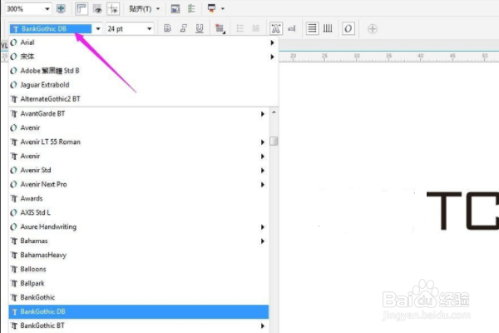The height and width of the screenshot is (333, 499).
Task: Expand Bahamas styles arrow
Action: 263,241
